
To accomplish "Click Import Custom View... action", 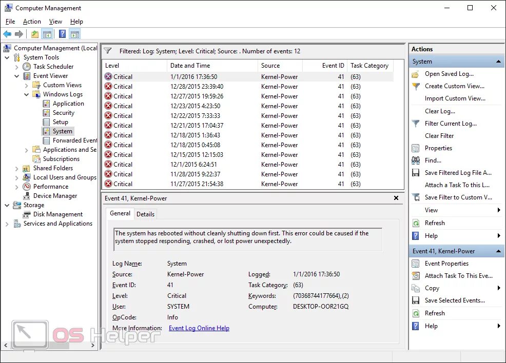I will [x=455, y=98].
